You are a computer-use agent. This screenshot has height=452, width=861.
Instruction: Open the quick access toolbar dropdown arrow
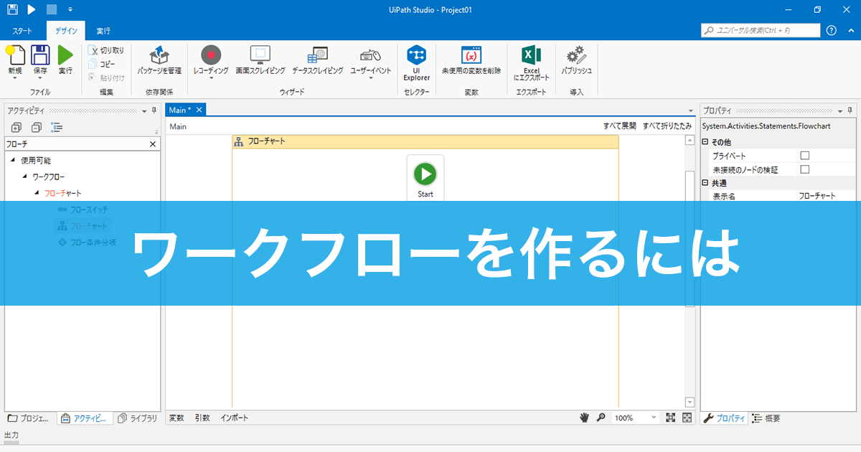point(70,10)
